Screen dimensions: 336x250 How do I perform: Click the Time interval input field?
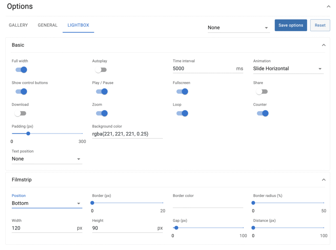(203, 69)
